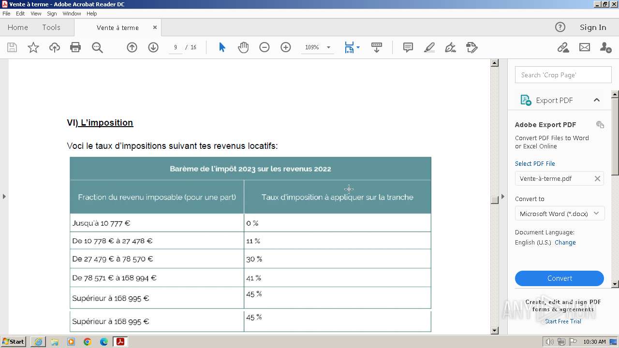Image resolution: width=619 pixels, height=348 pixels.
Task: Close the Vente à terme tab
Action: pyautogui.click(x=155, y=28)
